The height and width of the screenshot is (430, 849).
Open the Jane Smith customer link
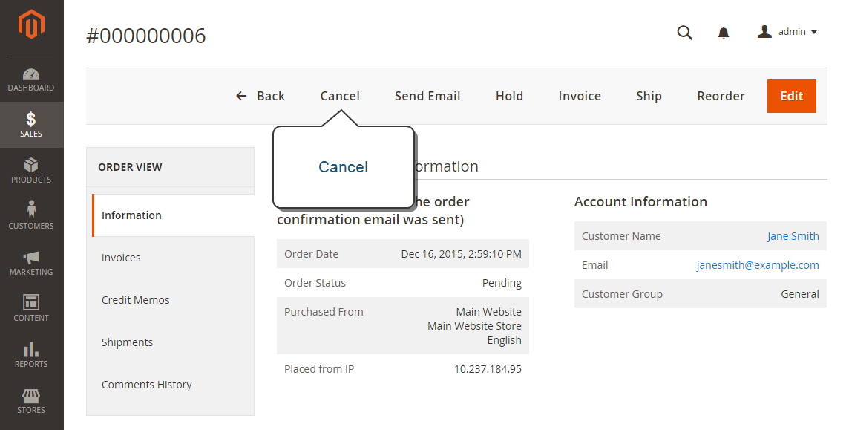(793, 236)
